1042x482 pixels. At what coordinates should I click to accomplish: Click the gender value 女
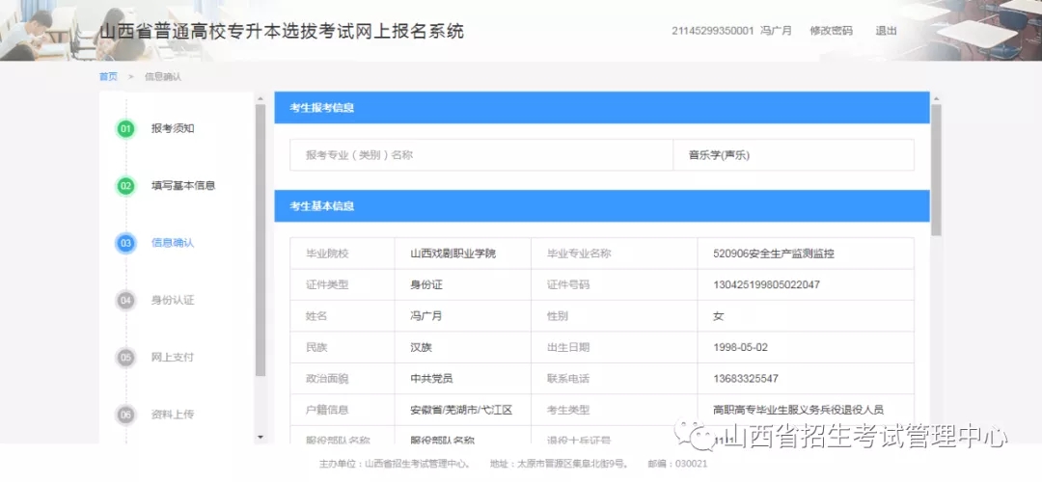[x=718, y=316]
